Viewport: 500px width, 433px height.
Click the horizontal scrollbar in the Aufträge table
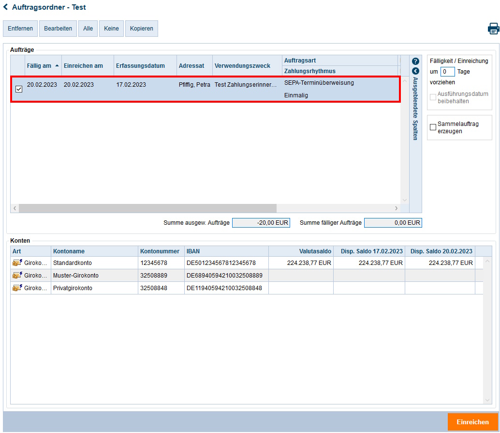click(147, 208)
